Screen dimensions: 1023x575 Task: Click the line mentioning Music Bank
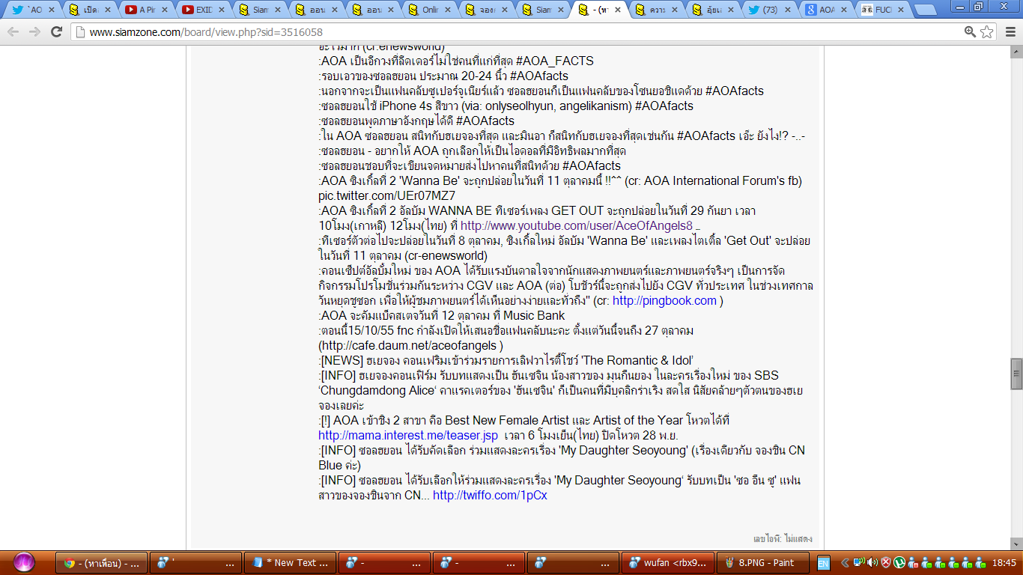click(442, 315)
